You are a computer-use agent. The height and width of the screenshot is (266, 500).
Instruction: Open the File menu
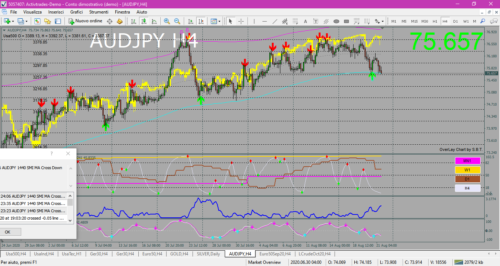pos(14,12)
